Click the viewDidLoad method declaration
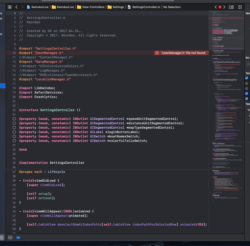This screenshot has height=246, width=250. 39,181
